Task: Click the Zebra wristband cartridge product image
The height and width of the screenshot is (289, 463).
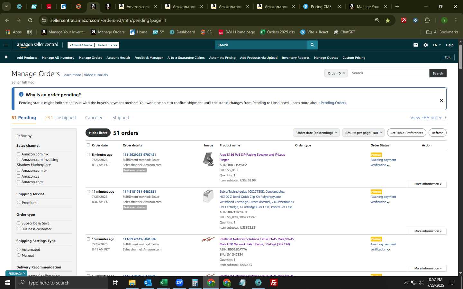Action: click(208, 196)
